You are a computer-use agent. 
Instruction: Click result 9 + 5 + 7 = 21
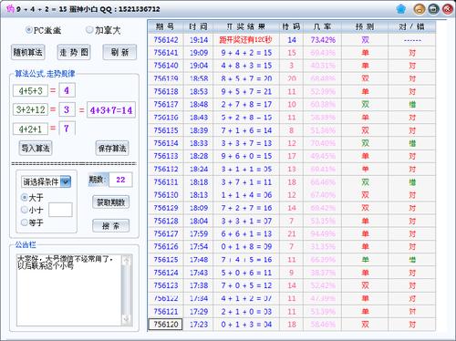tap(246, 91)
